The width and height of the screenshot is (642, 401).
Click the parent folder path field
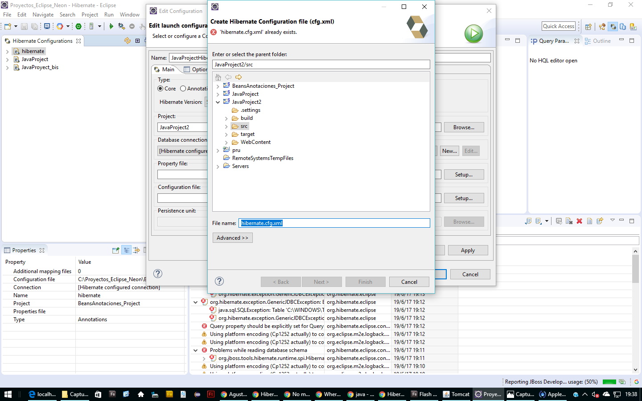point(321,65)
